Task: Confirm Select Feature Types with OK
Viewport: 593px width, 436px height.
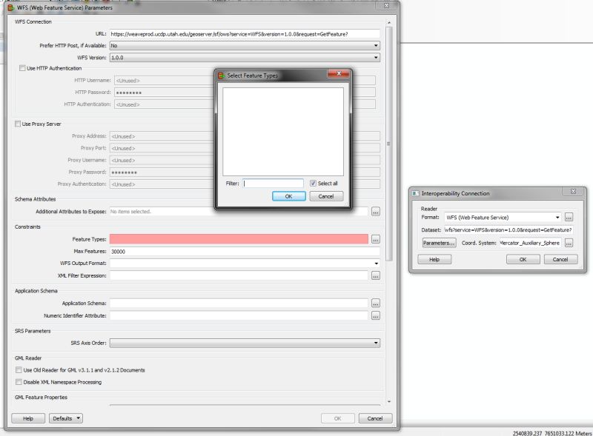Action: [x=289, y=195]
